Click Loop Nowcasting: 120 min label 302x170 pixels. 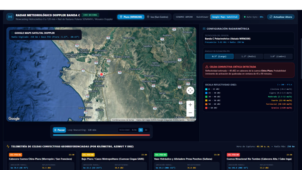pos(82,130)
